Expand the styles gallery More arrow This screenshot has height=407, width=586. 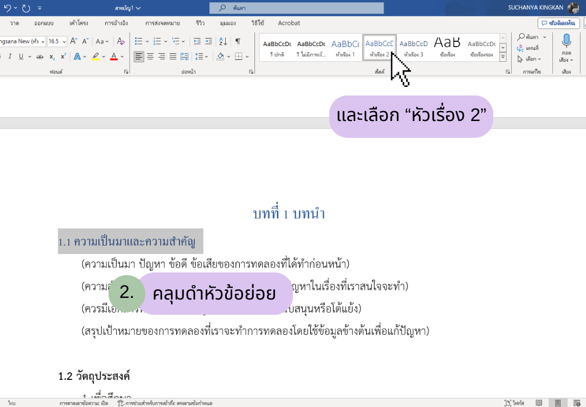[x=503, y=57]
